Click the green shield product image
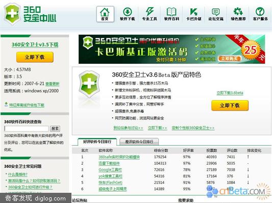Screen dimensions: 272x203 click(89, 85)
